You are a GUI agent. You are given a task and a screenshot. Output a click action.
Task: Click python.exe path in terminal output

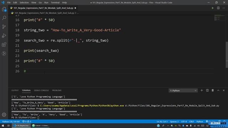tap(82, 106)
